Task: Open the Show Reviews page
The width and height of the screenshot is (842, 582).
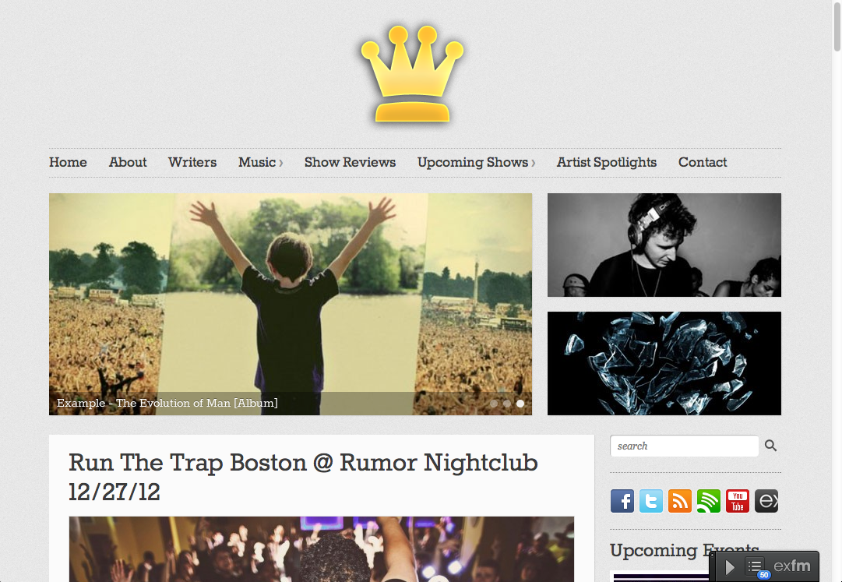Action: (350, 162)
